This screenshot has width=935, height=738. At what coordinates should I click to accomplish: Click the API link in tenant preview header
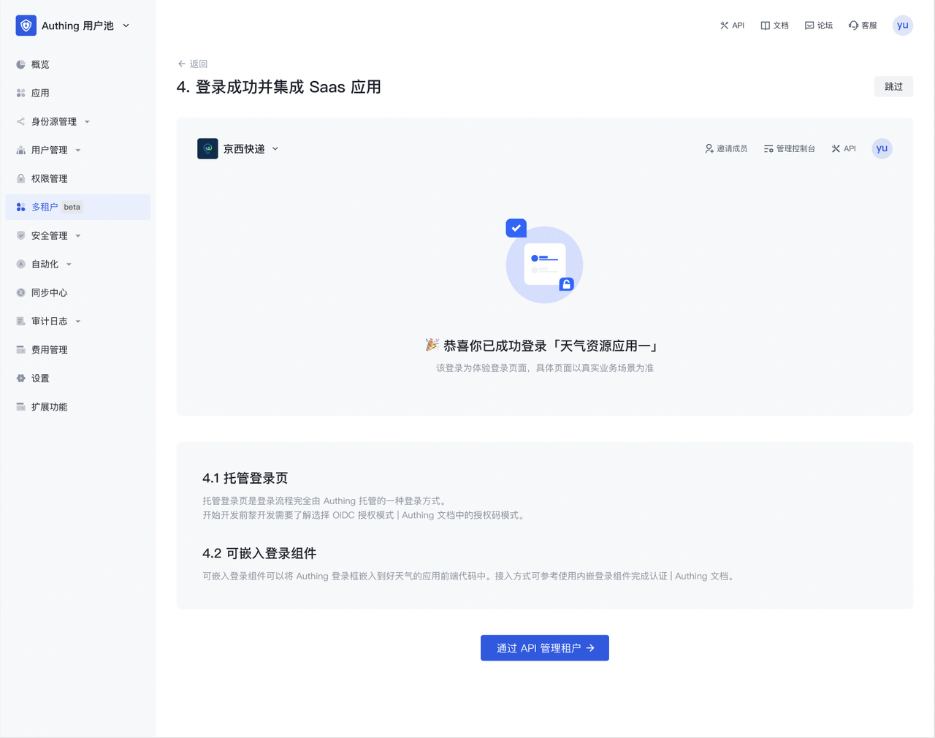[x=843, y=149]
